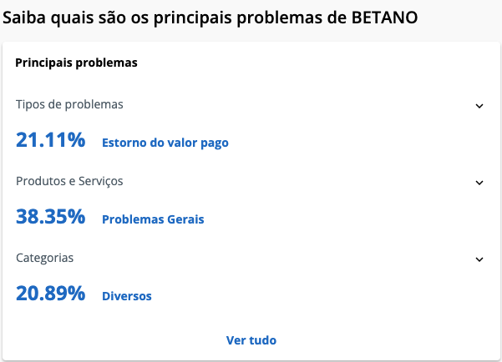The height and width of the screenshot is (362, 502).
Task: Expand the Categorias chevron arrow
Action: tap(479, 259)
